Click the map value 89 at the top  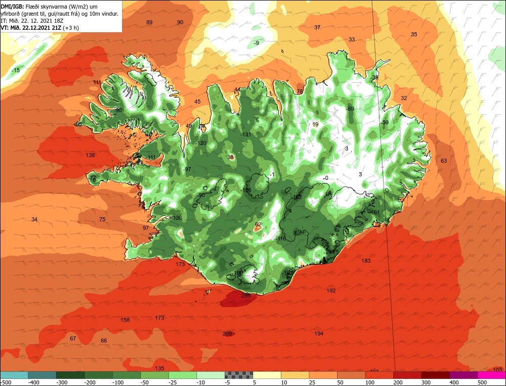149,22
